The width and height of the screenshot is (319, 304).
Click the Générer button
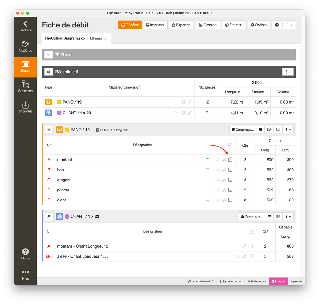[x=130, y=25]
